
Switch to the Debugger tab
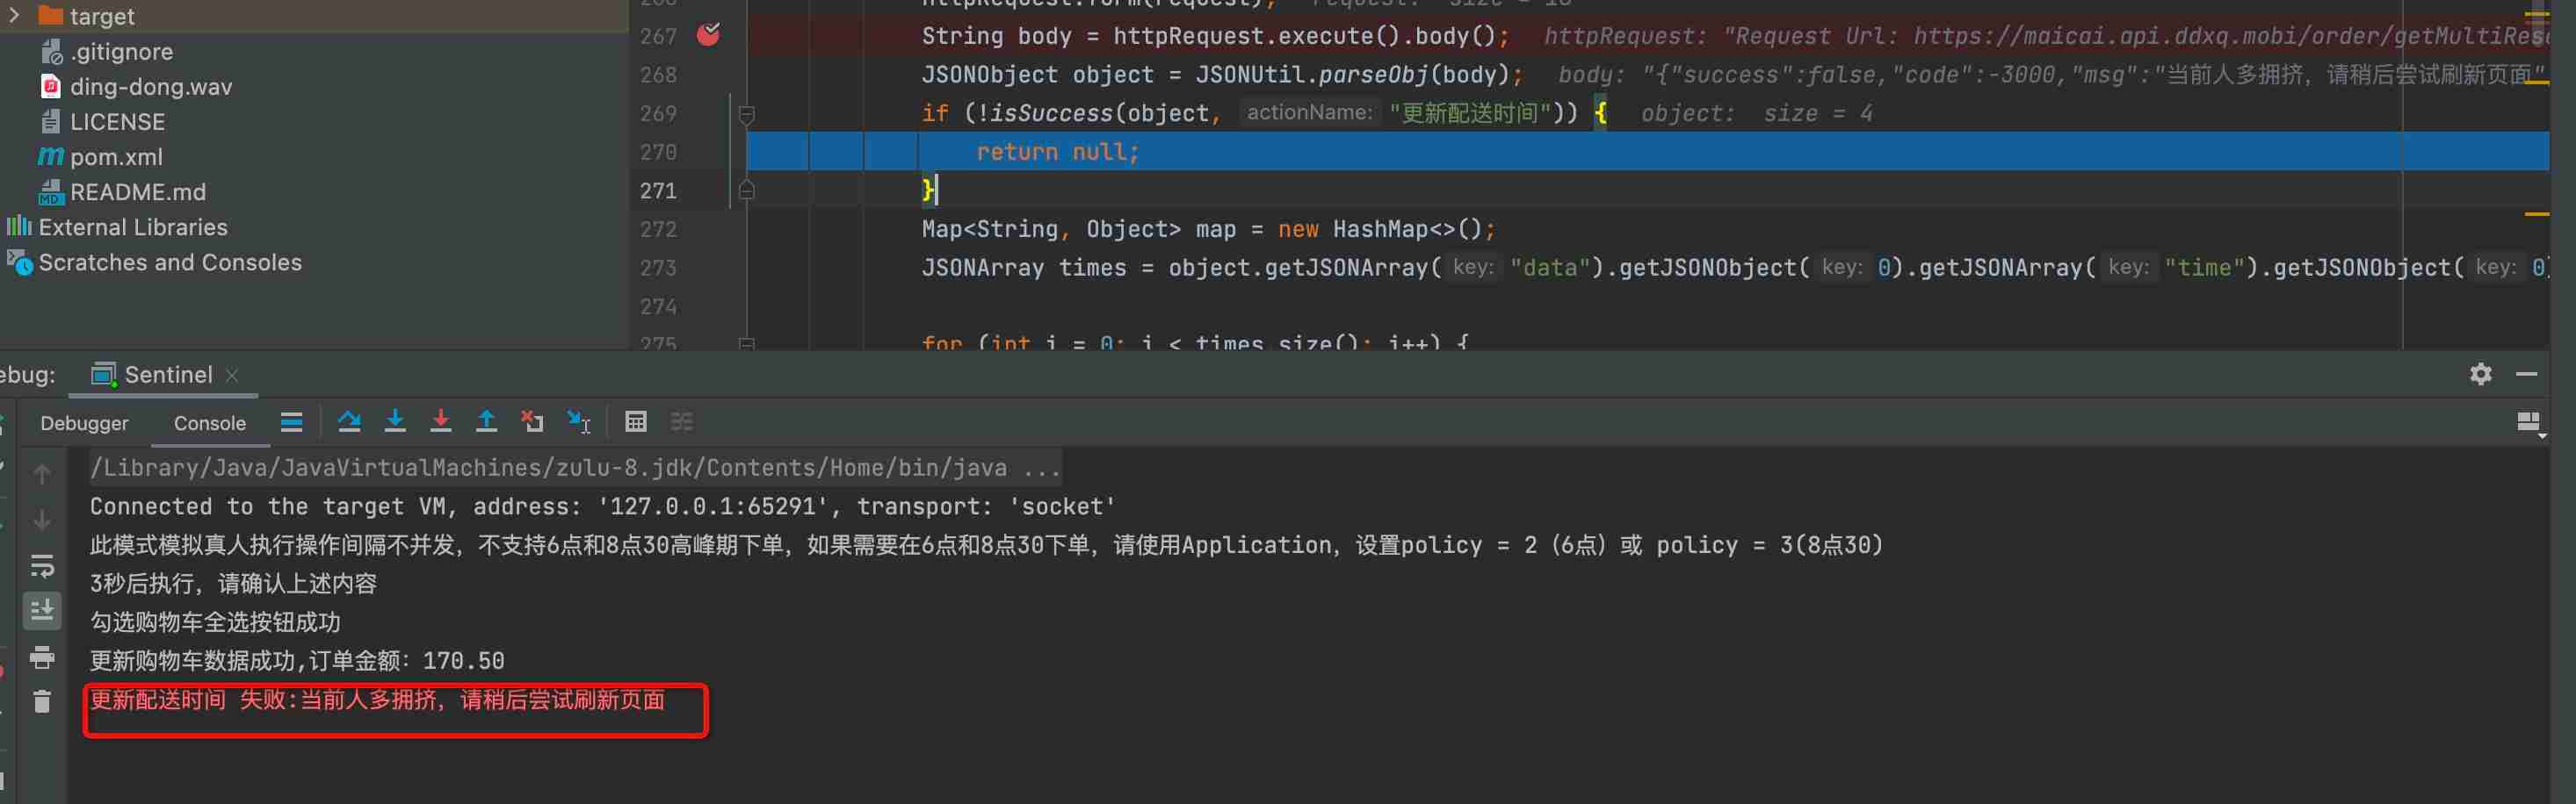tap(84, 423)
